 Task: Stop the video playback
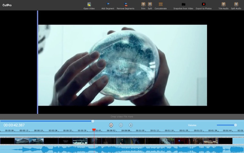pos(131,125)
